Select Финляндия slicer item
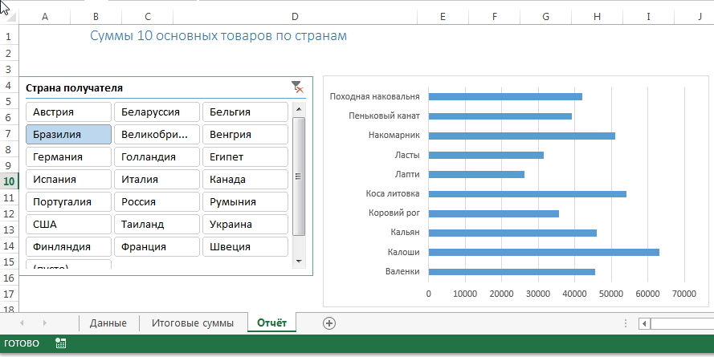 coord(68,247)
